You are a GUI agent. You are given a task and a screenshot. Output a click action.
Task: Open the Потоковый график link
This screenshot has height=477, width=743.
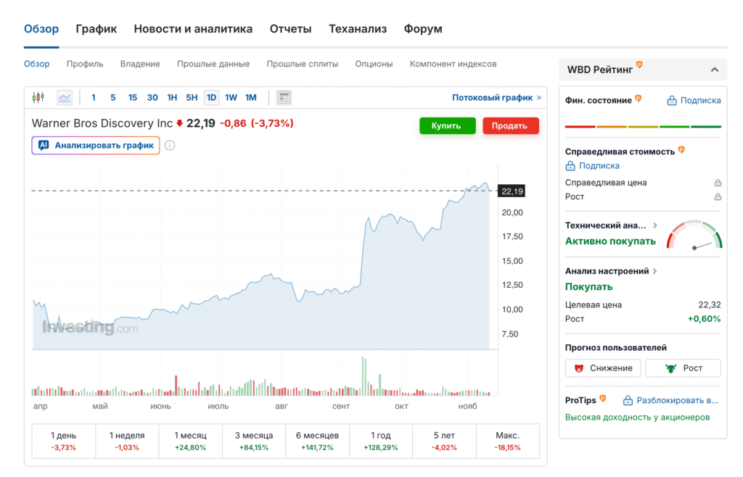point(496,97)
